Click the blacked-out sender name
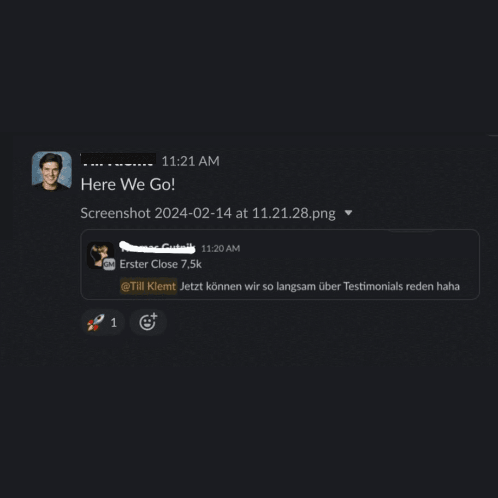498x498 pixels. click(x=118, y=159)
